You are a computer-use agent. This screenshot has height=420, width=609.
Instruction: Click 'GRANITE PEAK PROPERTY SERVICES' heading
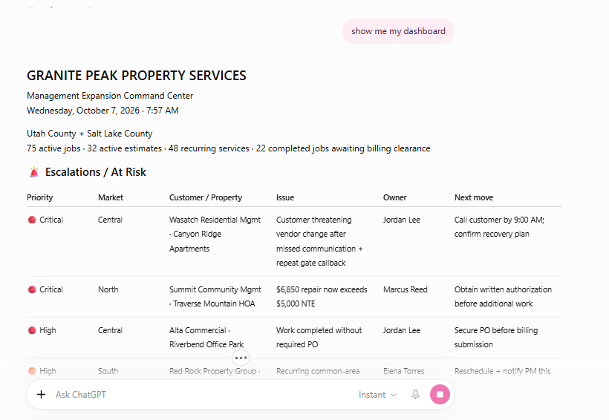point(137,75)
